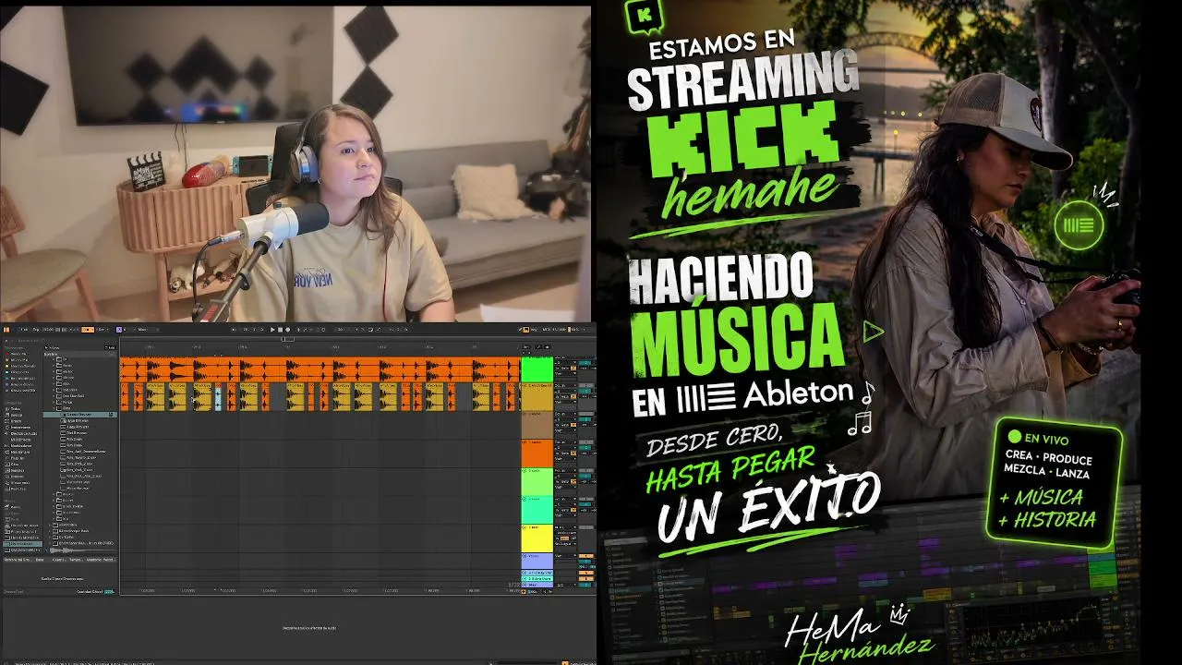Click highlighted monitor button on gold track
The width and height of the screenshot is (1182, 665).
click(573, 395)
